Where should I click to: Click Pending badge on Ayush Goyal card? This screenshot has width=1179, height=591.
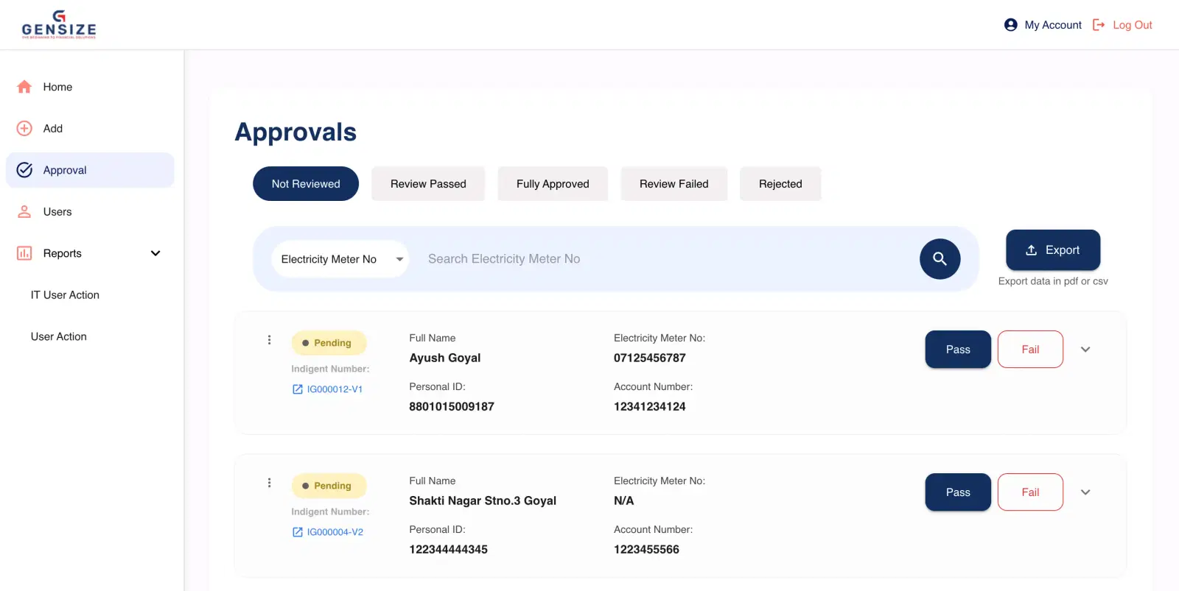click(x=329, y=343)
